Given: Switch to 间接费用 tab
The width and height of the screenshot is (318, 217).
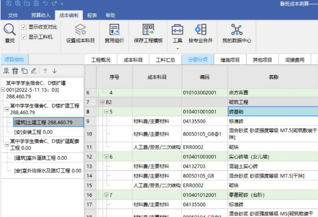Looking at the screenshot, I should [x=295, y=60].
